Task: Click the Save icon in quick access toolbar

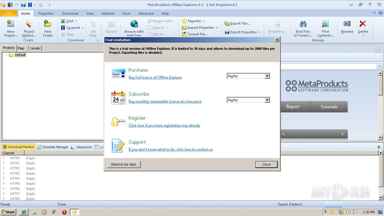Action: [23, 5]
